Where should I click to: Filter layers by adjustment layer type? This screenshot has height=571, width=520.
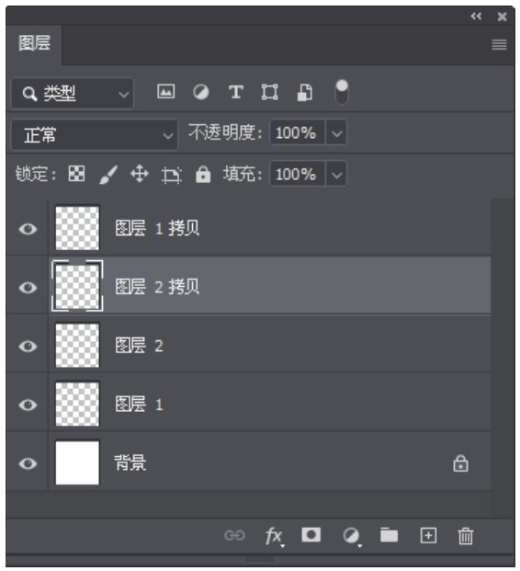201,92
